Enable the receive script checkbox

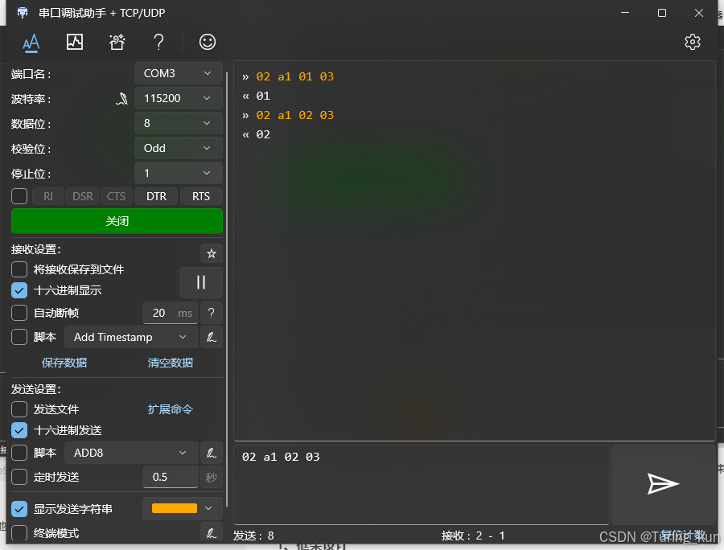(x=19, y=337)
